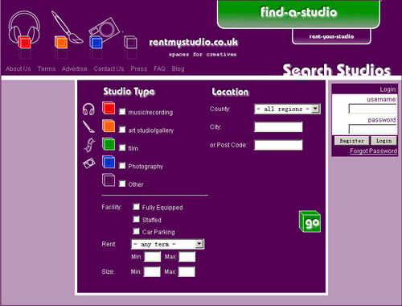Click the empty outlined cube in the header
Viewport: 402px width, 306px height.
(x=130, y=43)
